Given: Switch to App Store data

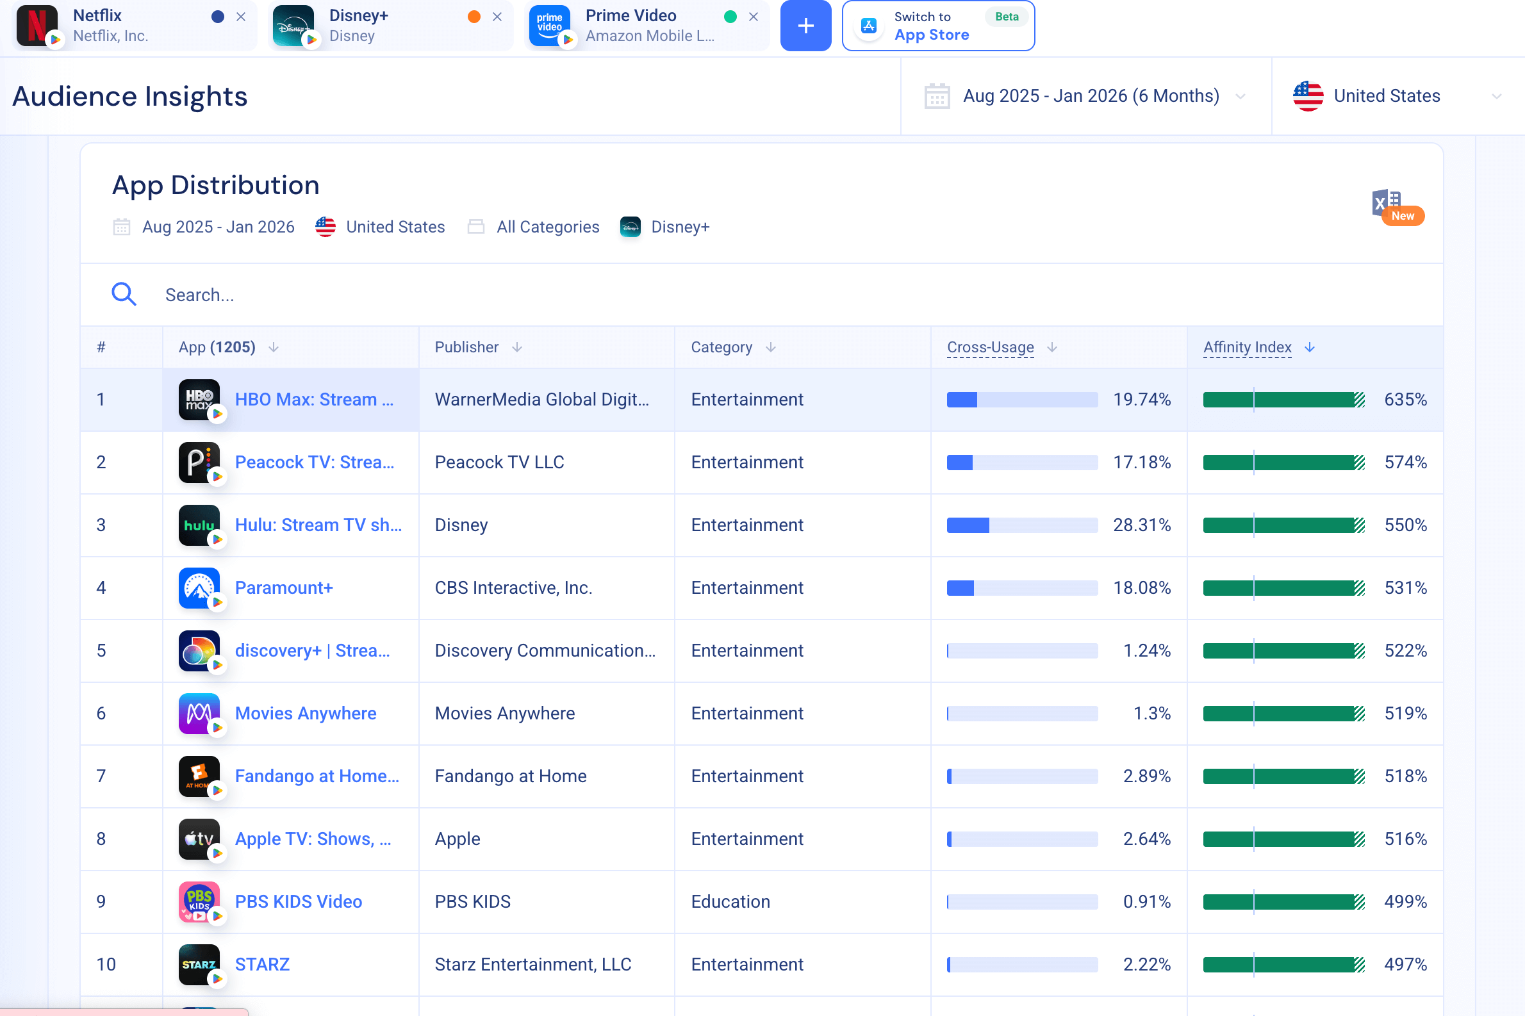Looking at the screenshot, I should click(938, 26).
